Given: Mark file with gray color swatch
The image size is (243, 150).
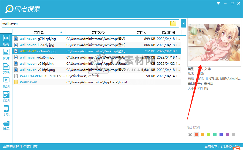Looking at the screenshot, I should pos(233,135).
